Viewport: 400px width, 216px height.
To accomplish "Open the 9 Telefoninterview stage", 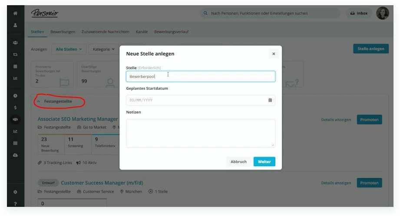I will [106, 144].
